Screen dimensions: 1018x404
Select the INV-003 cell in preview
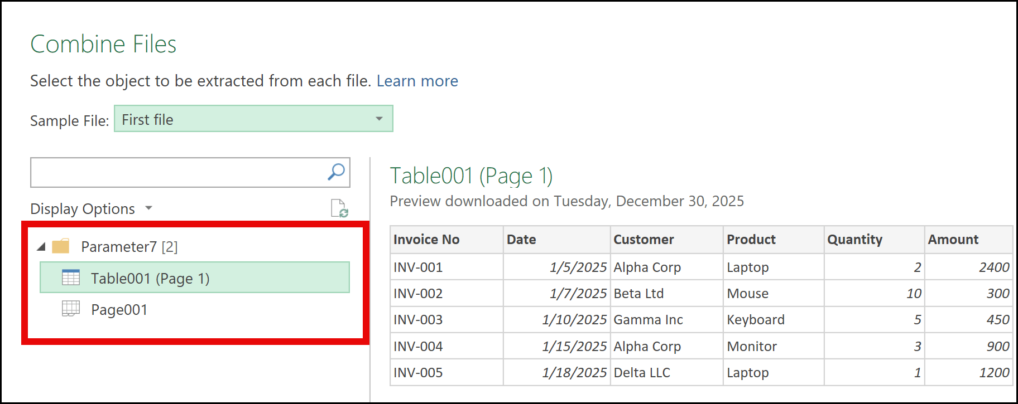pos(418,320)
